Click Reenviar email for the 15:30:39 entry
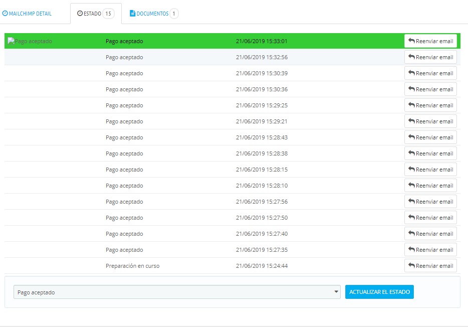 click(x=430, y=73)
